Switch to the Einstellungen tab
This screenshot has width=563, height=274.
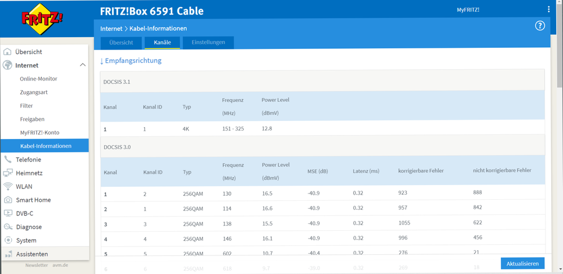coord(208,43)
